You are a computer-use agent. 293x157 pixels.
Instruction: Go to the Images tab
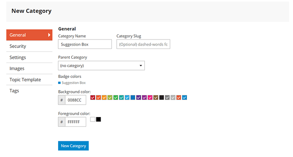coord(29,69)
